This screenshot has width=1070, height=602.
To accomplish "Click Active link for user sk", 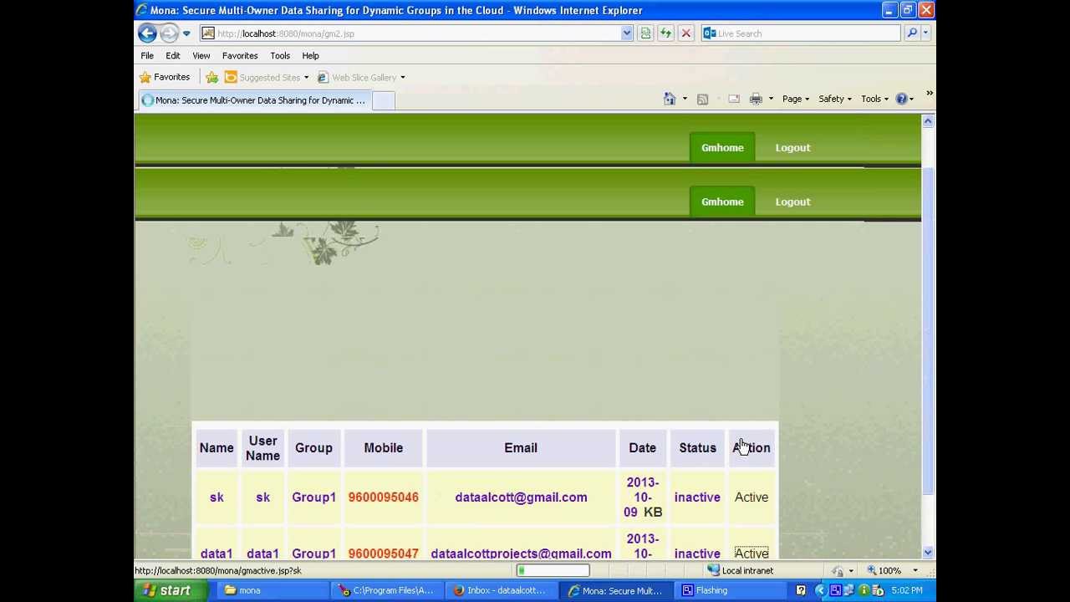I will [x=752, y=497].
